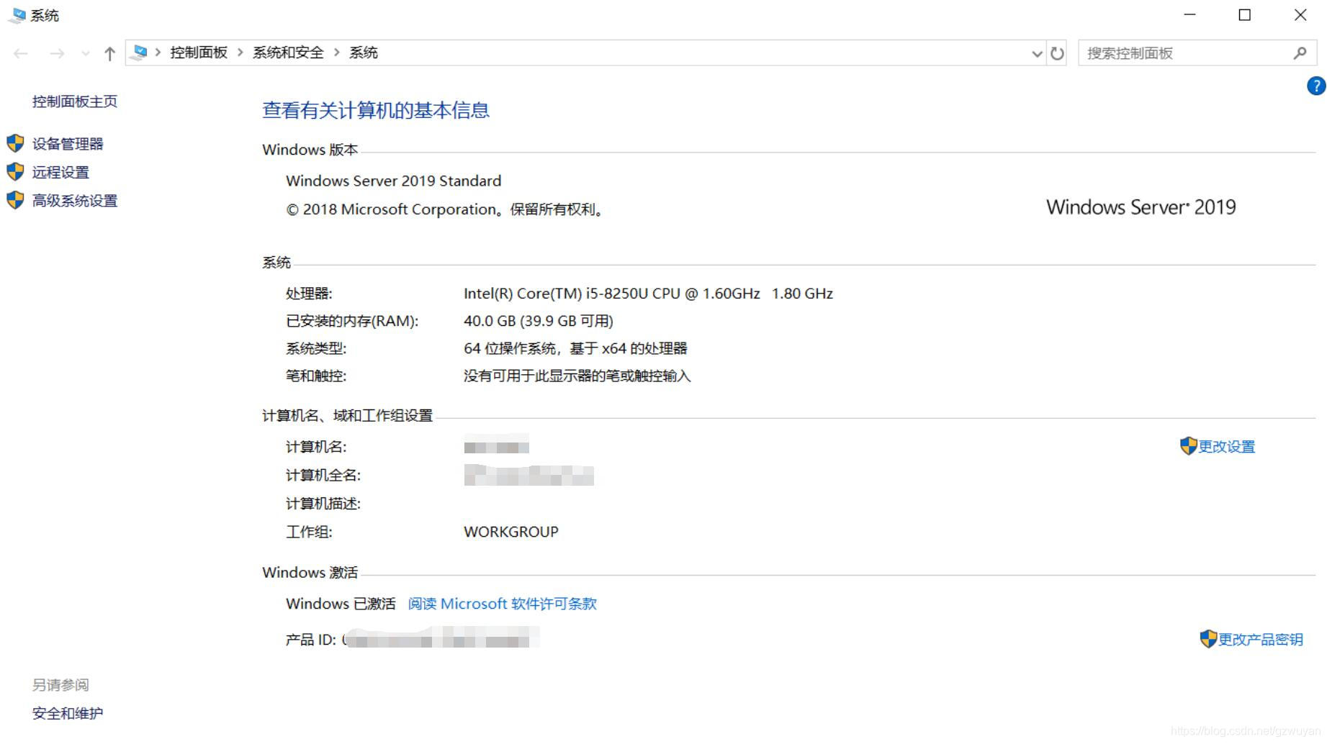The width and height of the screenshot is (1327, 744).
Task: Click shield icon beside 远程设置
Action: [x=15, y=172]
